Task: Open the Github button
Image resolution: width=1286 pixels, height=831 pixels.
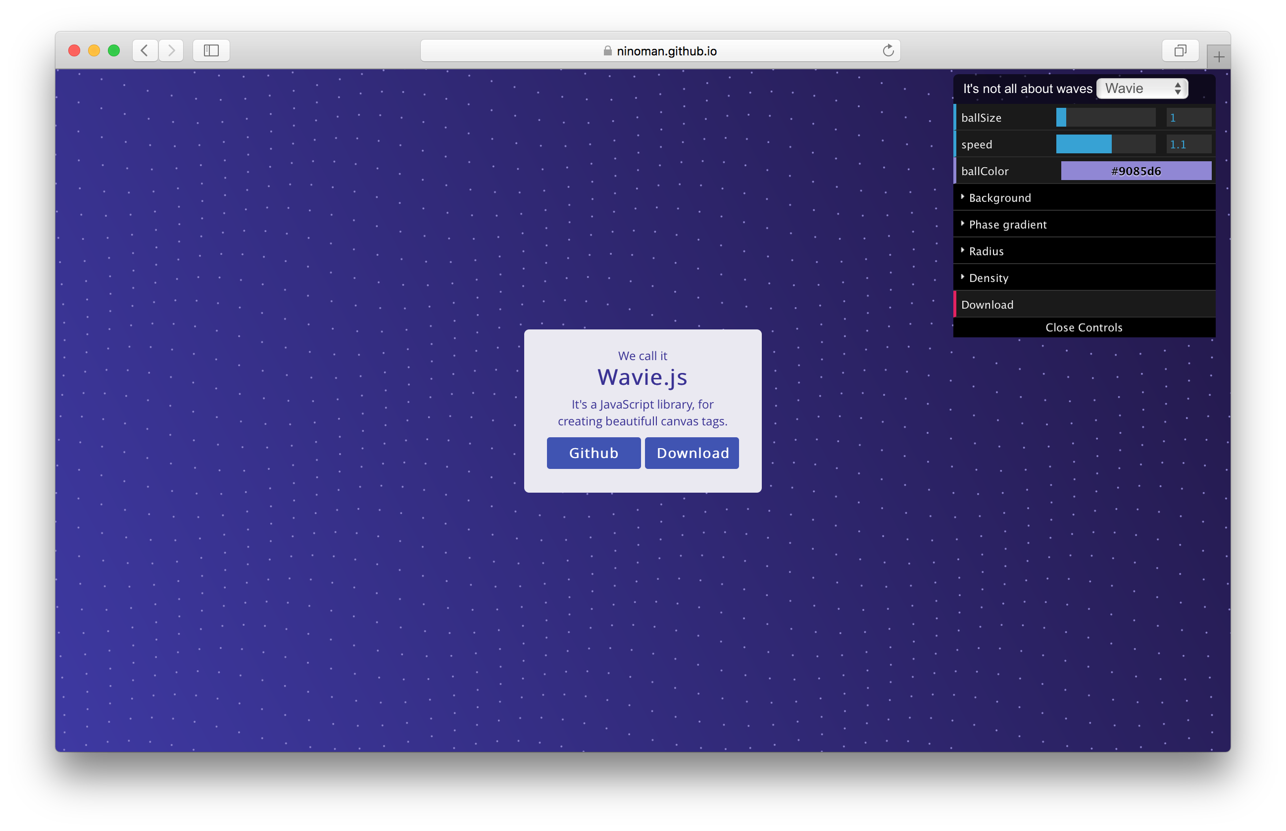Action: [594, 453]
